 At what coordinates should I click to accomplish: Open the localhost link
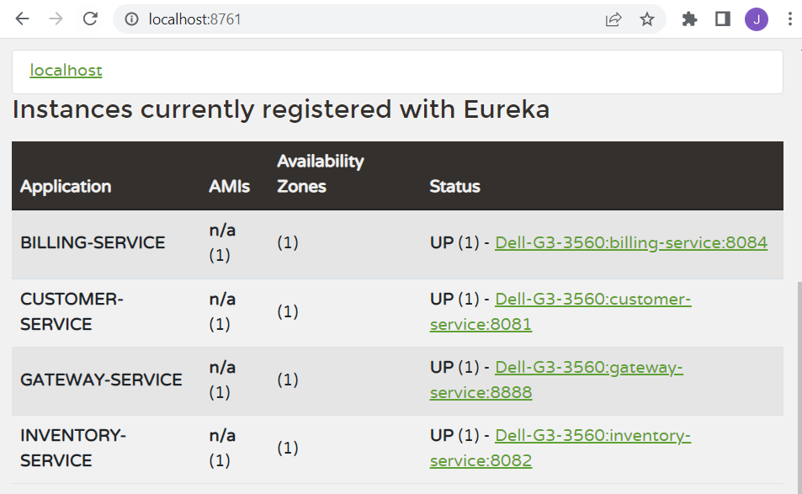[x=66, y=71]
